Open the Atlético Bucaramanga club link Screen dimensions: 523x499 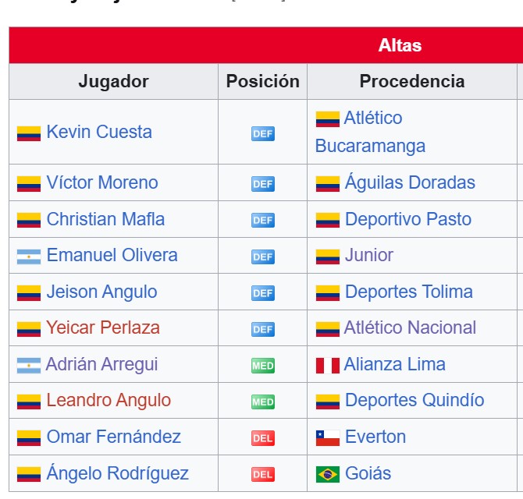(370, 132)
